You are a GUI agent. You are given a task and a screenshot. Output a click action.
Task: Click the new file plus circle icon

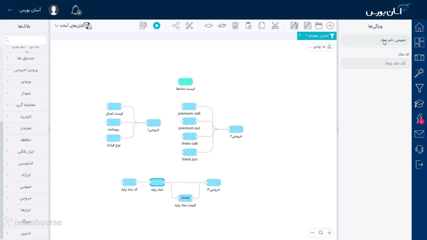coord(330,26)
